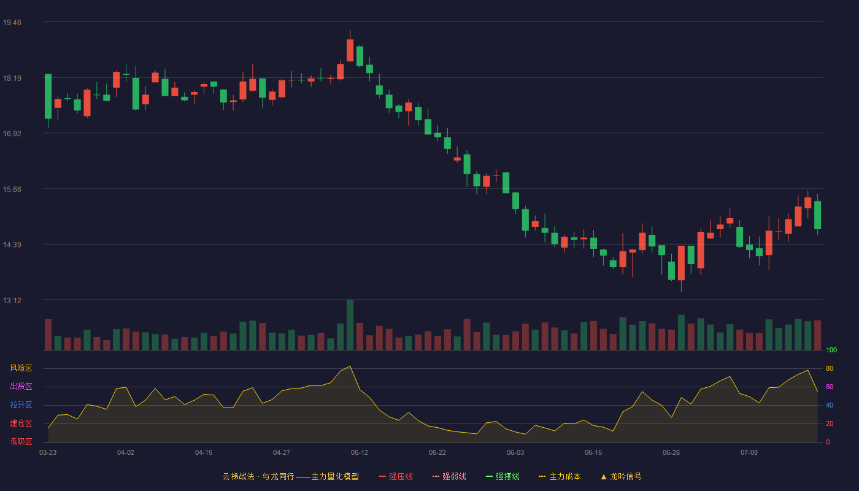The width and height of the screenshot is (859, 491).
Task: Click the 风险区 zone label
Action: 21,368
